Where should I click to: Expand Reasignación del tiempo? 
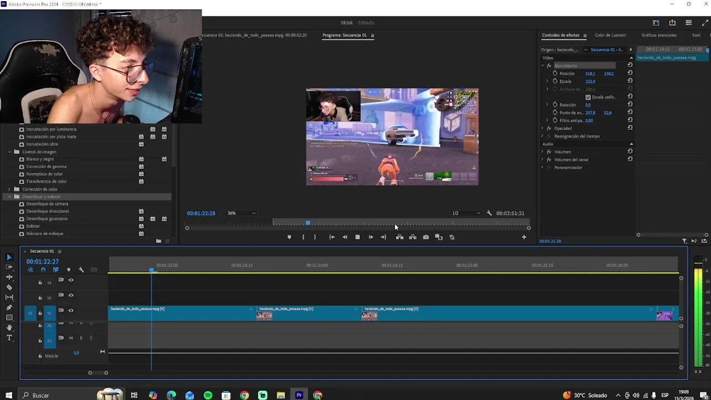click(x=543, y=136)
